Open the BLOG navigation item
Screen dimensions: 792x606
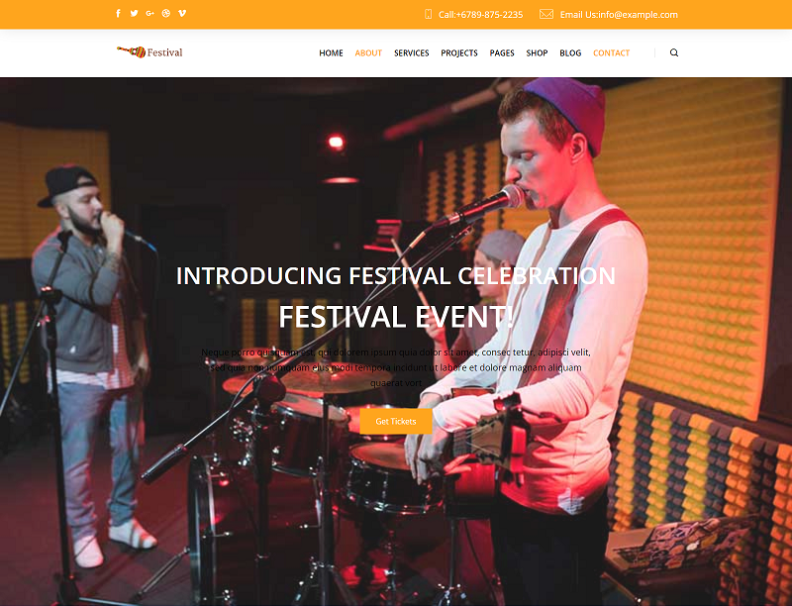pos(570,53)
